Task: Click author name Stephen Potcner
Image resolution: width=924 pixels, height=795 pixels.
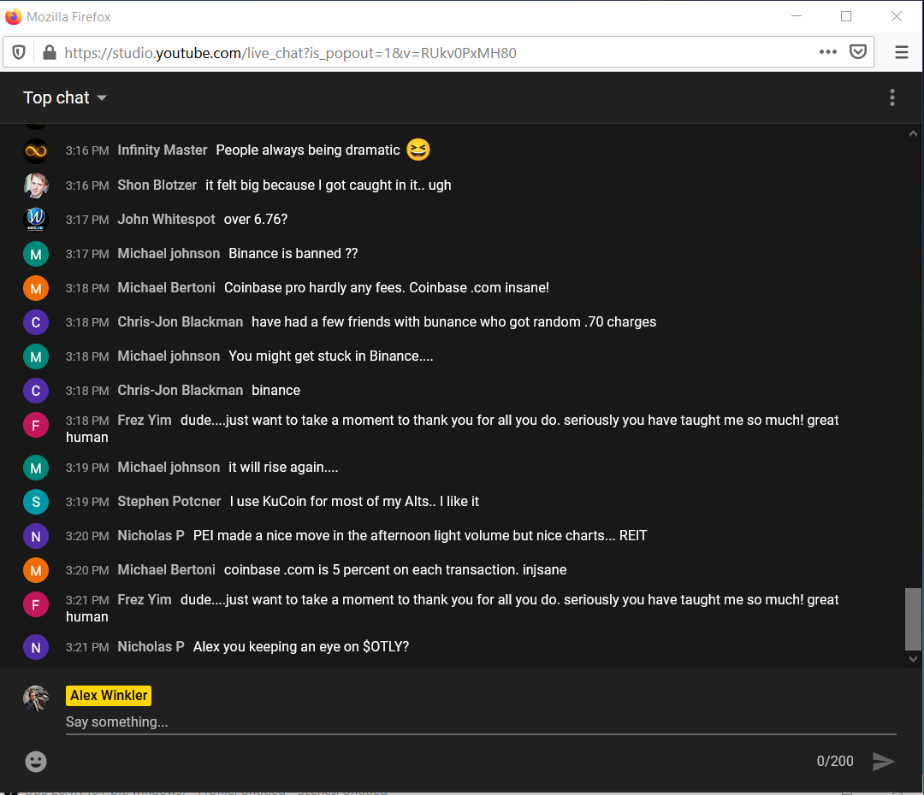Action: tap(169, 502)
